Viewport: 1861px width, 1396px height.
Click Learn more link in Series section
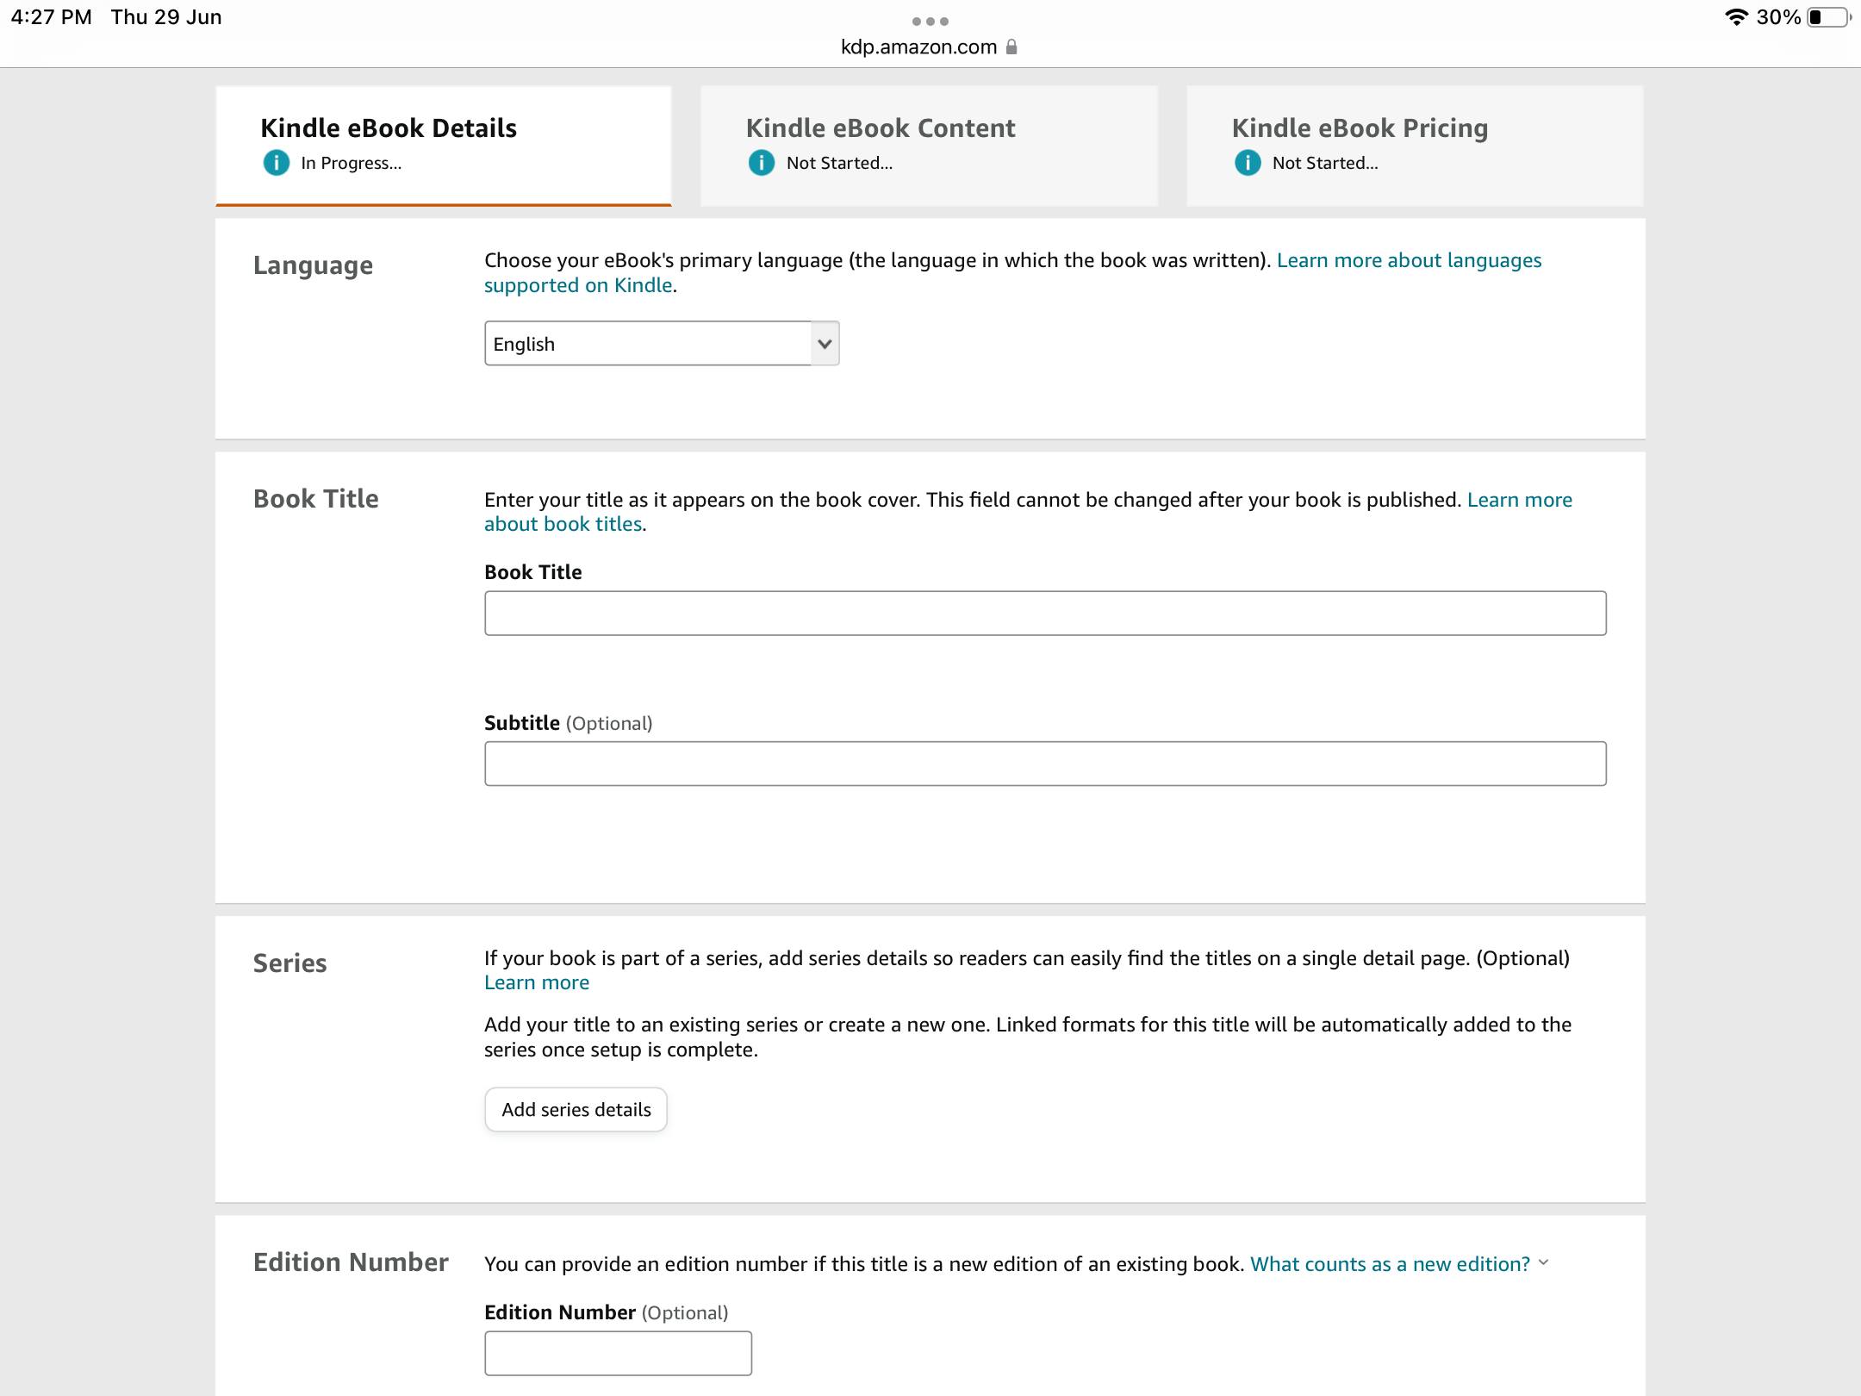pyautogui.click(x=537, y=983)
